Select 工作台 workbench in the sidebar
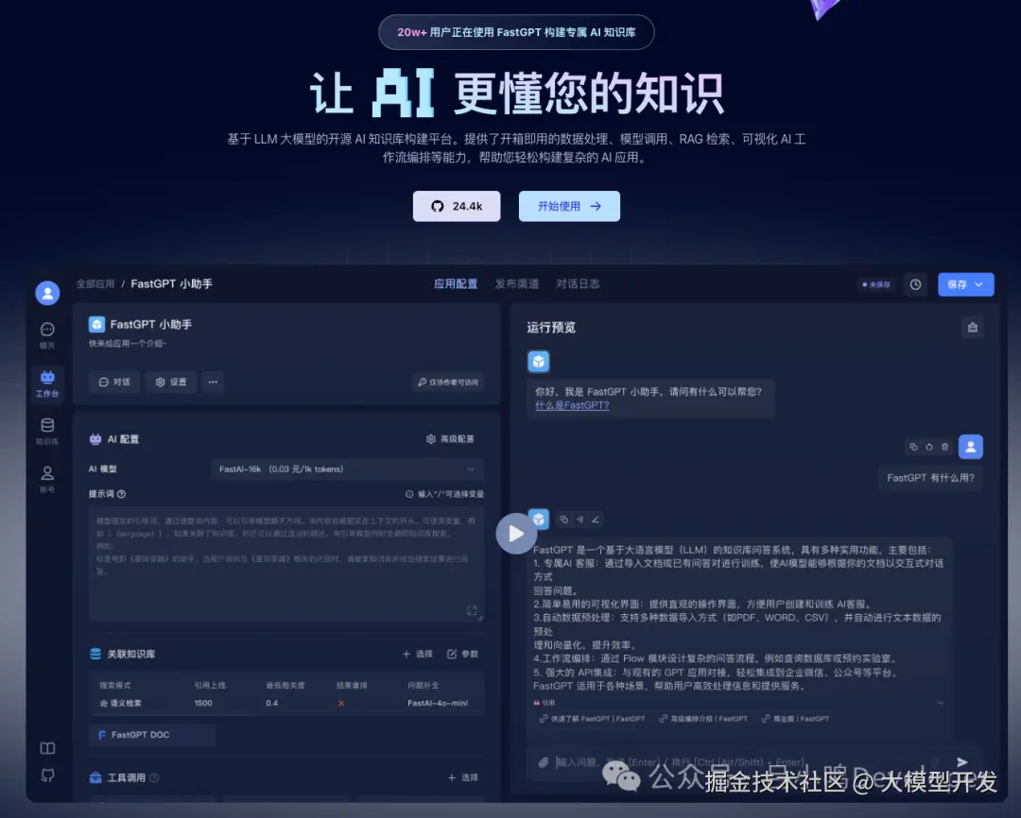1021x818 pixels. click(x=47, y=383)
